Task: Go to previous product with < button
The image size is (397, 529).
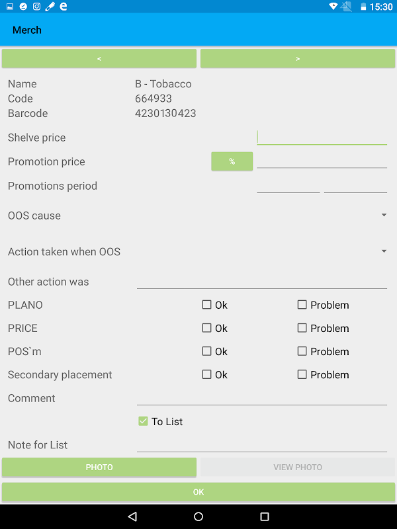Action: [x=99, y=59]
